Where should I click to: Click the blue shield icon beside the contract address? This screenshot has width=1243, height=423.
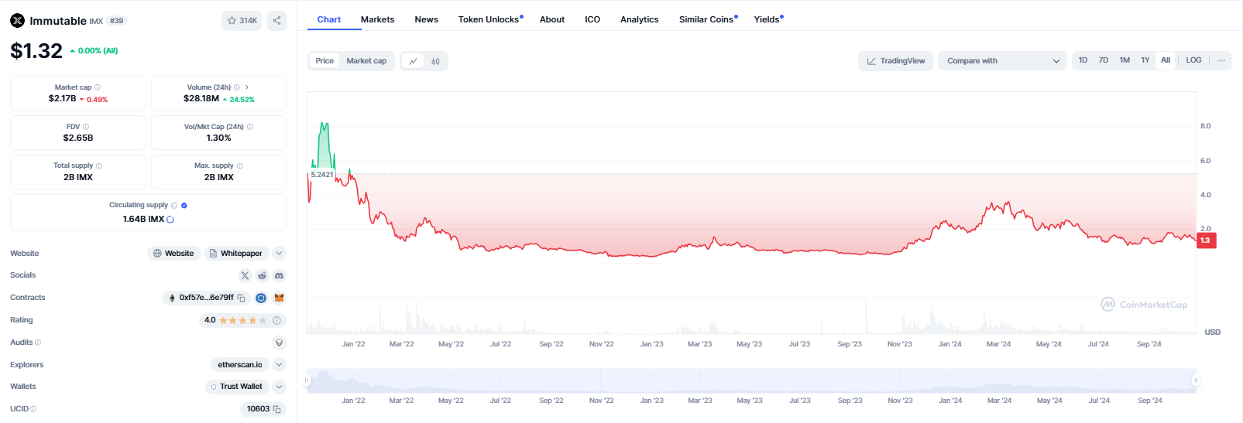pyautogui.click(x=261, y=298)
